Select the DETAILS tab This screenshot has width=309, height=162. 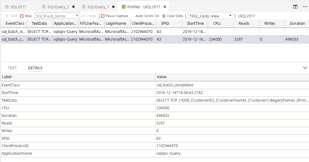35,68
